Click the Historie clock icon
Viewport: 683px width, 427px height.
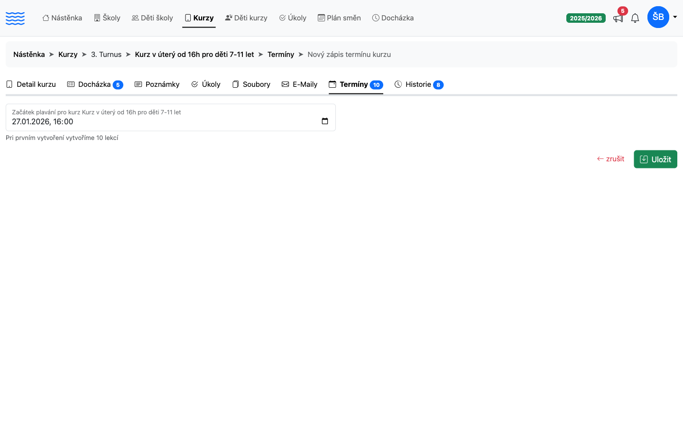398,84
